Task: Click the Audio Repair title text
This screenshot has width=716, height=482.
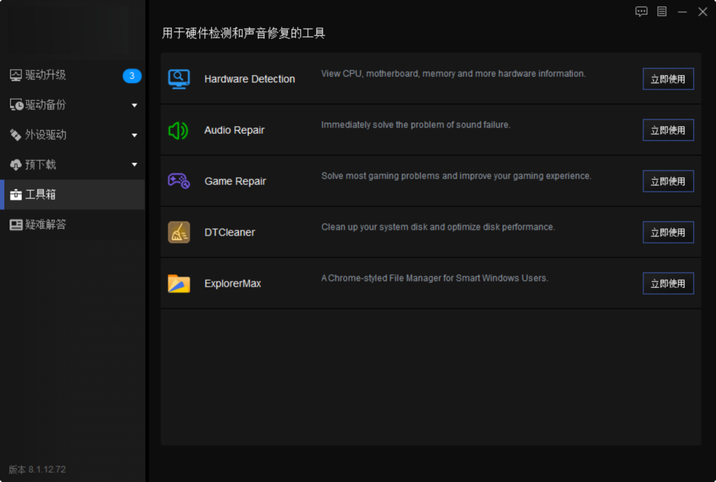Action: (x=234, y=130)
